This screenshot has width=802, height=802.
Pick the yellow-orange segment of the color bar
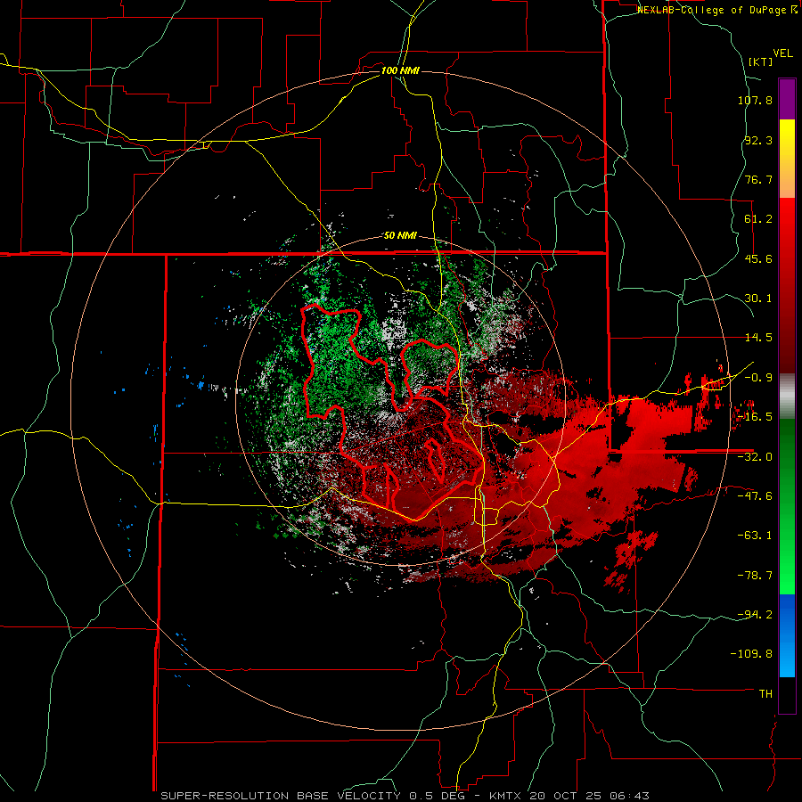click(x=787, y=159)
